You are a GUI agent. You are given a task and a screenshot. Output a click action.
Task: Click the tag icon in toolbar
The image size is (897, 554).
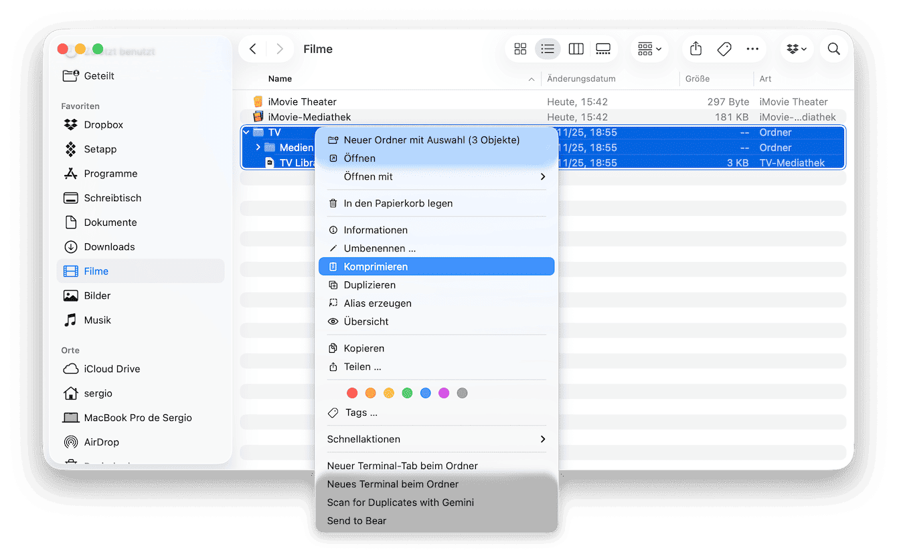click(x=724, y=49)
